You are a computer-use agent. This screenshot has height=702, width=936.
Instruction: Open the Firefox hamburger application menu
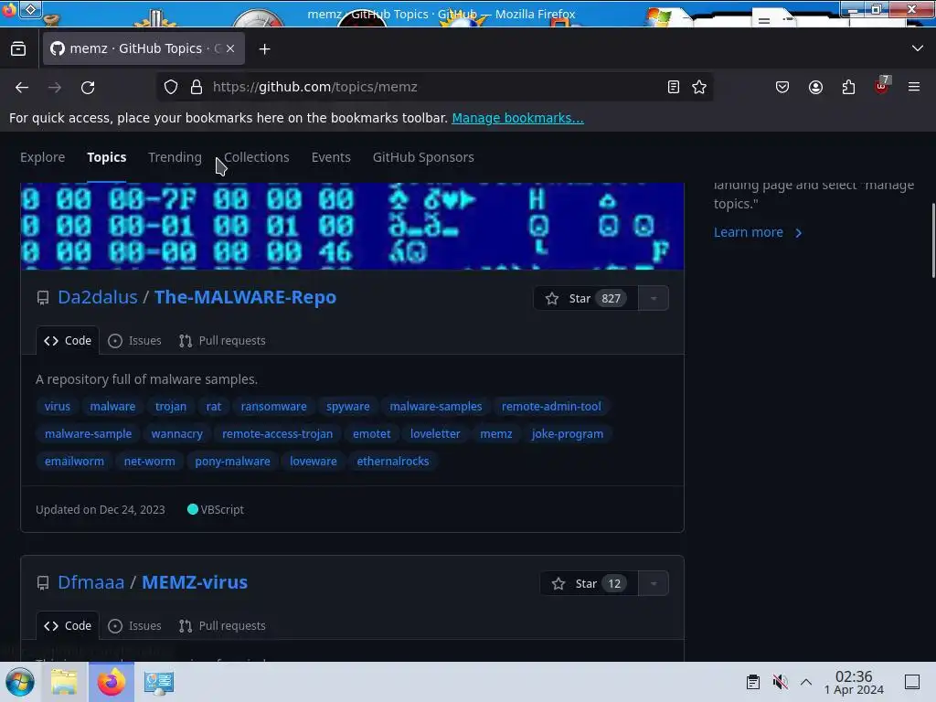(x=914, y=87)
